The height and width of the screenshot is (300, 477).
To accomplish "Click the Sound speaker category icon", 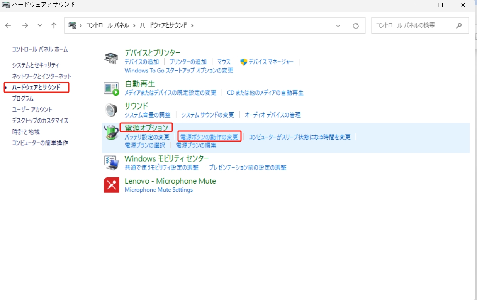I will point(112,110).
